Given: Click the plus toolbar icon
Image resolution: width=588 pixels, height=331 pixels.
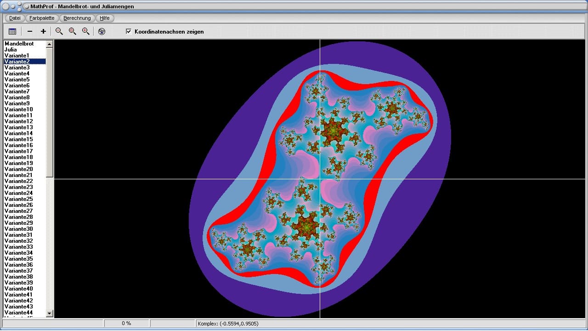Looking at the screenshot, I should pos(43,31).
